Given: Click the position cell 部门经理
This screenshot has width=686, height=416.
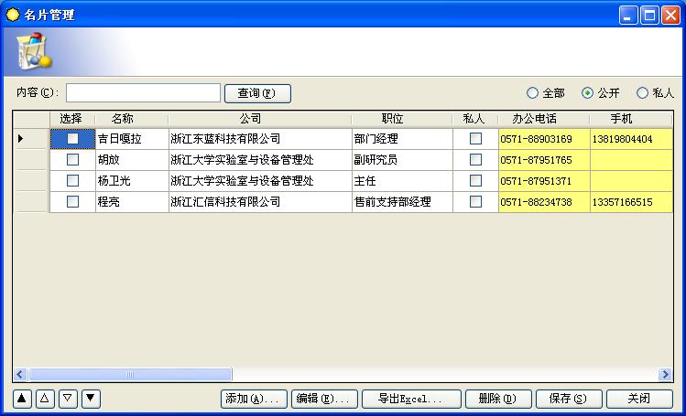Looking at the screenshot, I should 402,139.
